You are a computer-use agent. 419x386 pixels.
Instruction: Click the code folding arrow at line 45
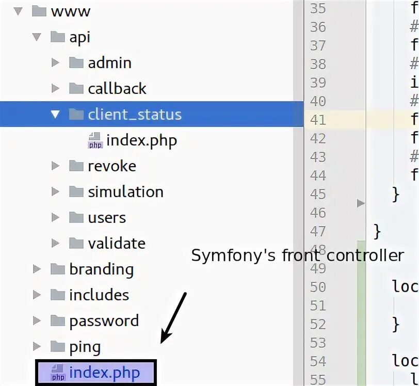(361, 203)
